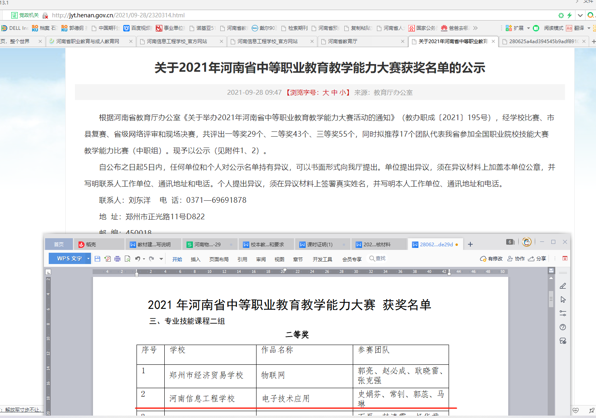Open the 插入 ribbon tab
This screenshot has height=418, width=596.
pyautogui.click(x=195, y=259)
